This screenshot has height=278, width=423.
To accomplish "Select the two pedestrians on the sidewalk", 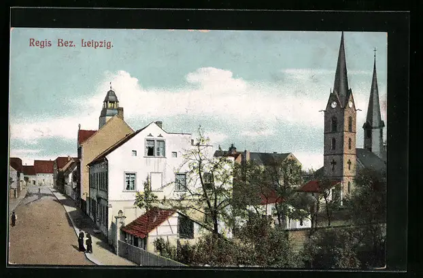I will click(x=84, y=242).
